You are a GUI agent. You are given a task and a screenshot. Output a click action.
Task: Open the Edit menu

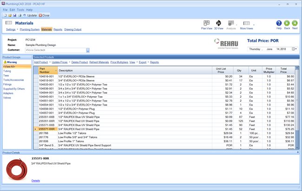pyautogui.click(x=13, y=10)
